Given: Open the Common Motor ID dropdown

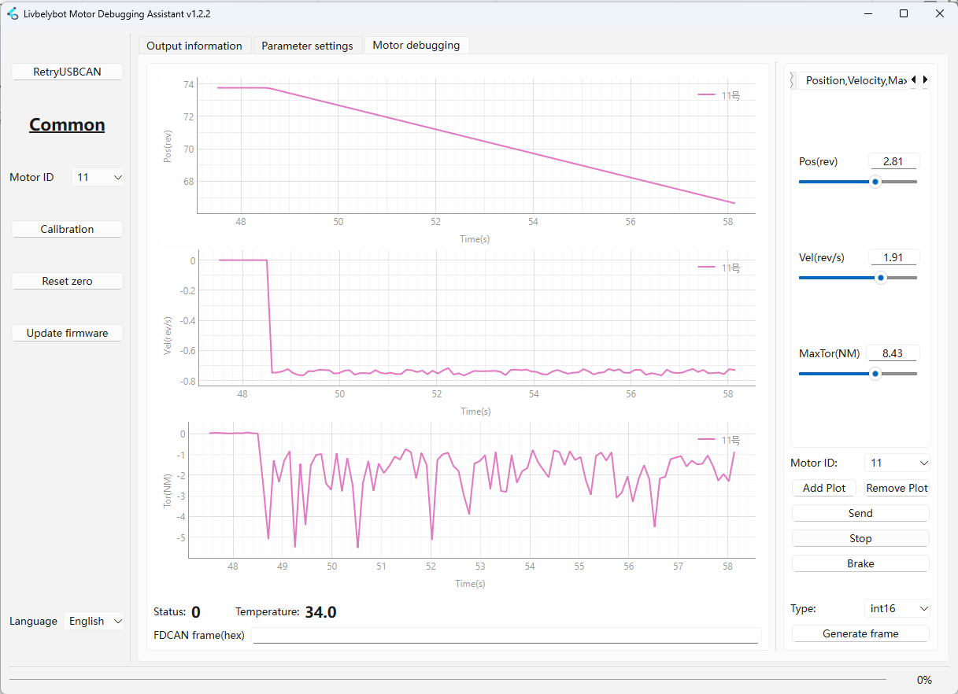Looking at the screenshot, I should pyautogui.click(x=98, y=177).
